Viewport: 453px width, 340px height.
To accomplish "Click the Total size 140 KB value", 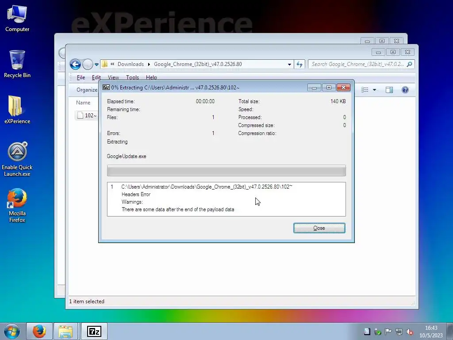I will pyautogui.click(x=338, y=101).
